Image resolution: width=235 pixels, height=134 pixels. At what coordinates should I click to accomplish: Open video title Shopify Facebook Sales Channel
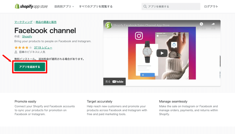pyautogui.click(x=141, y=25)
